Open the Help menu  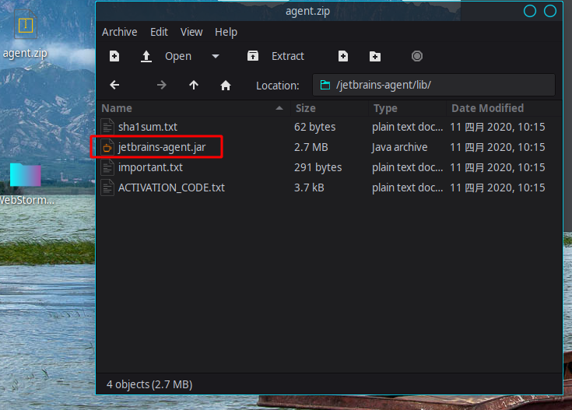point(226,32)
